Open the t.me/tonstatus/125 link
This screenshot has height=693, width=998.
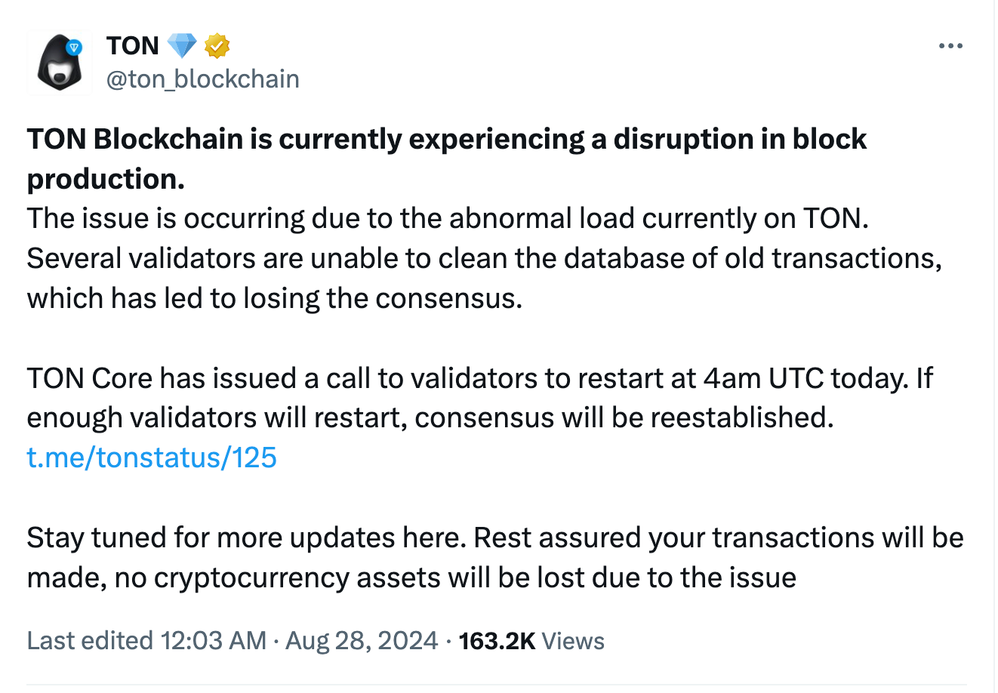[152, 457]
